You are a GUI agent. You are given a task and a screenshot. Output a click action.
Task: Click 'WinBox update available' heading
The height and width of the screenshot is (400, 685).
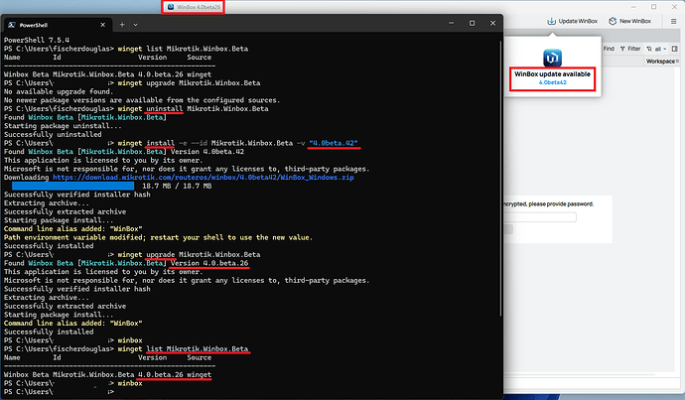(x=552, y=74)
